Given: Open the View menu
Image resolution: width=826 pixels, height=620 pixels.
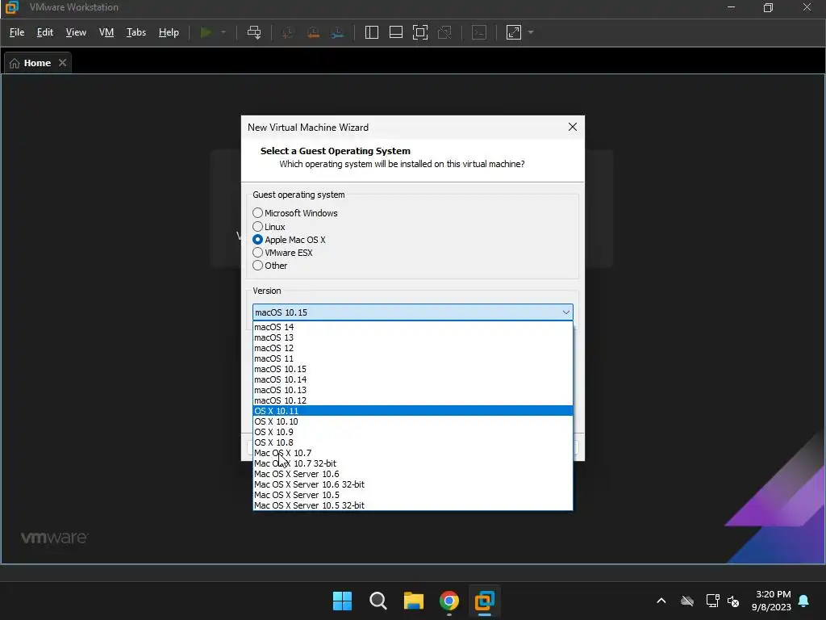Looking at the screenshot, I should coord(76,32).
